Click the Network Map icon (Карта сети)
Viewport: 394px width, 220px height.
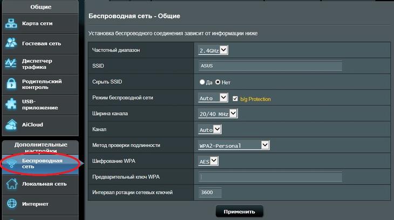click(11, 24)
